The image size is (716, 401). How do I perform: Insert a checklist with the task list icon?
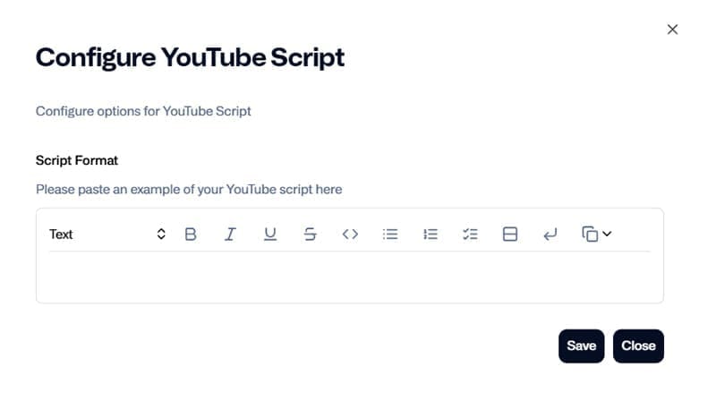click(x=470, y=235)
